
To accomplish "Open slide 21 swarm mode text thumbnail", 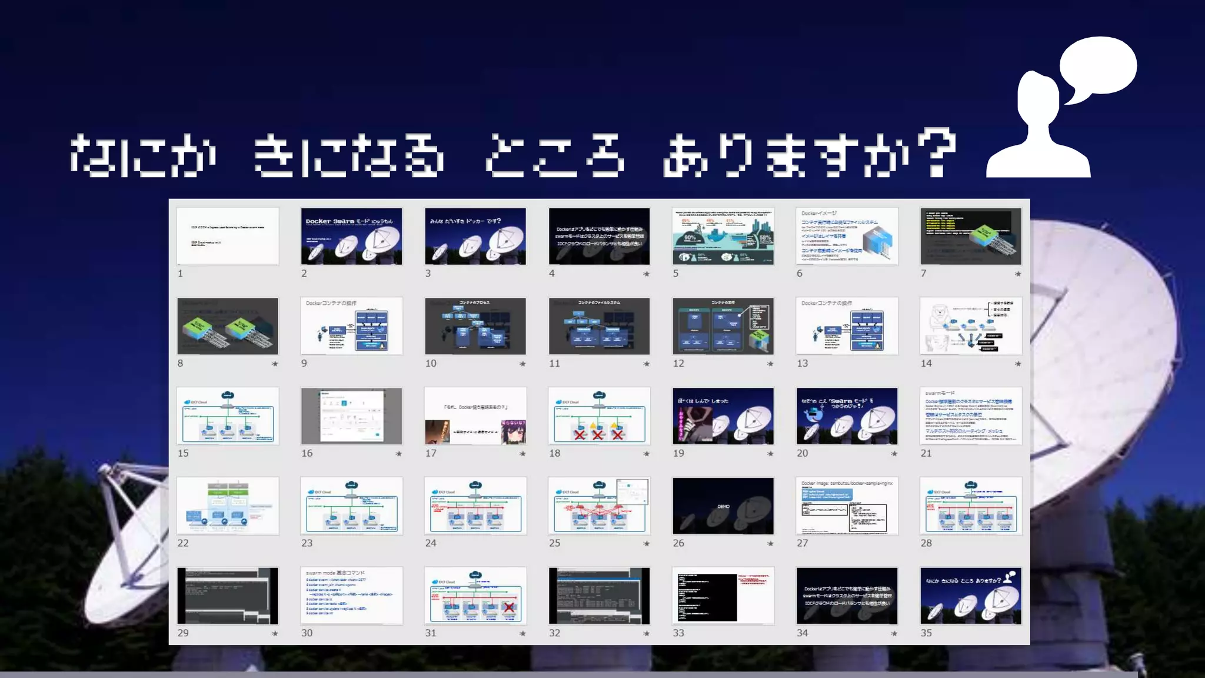I will click(x=971, y=416).
